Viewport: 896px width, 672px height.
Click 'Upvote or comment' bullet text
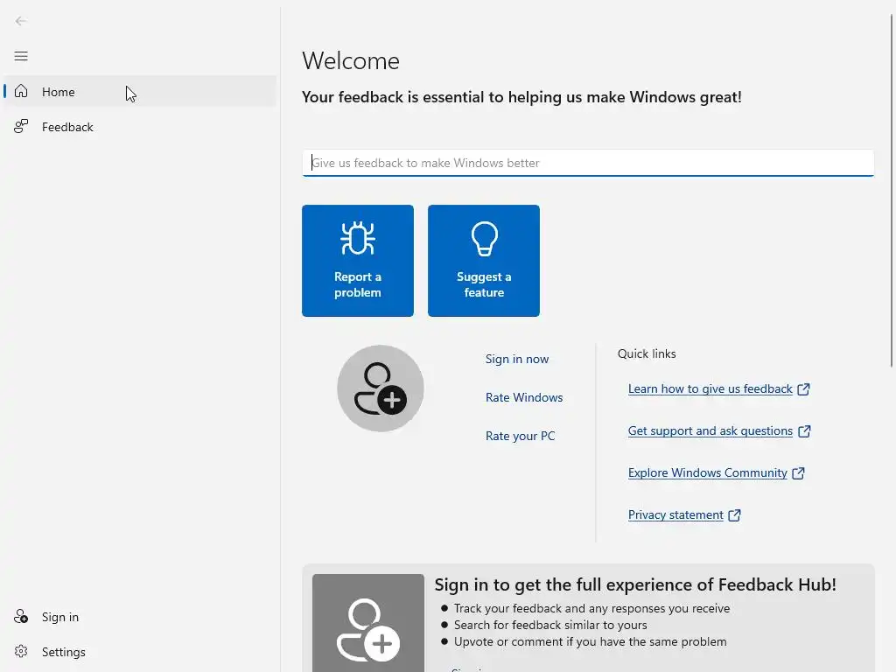(x=591, y=641)
